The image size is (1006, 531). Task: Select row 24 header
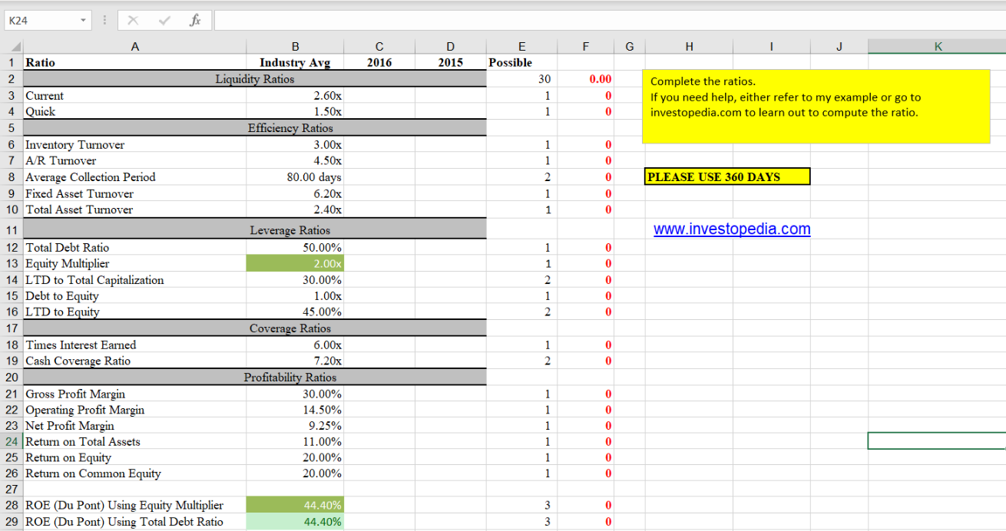point(12,441)
